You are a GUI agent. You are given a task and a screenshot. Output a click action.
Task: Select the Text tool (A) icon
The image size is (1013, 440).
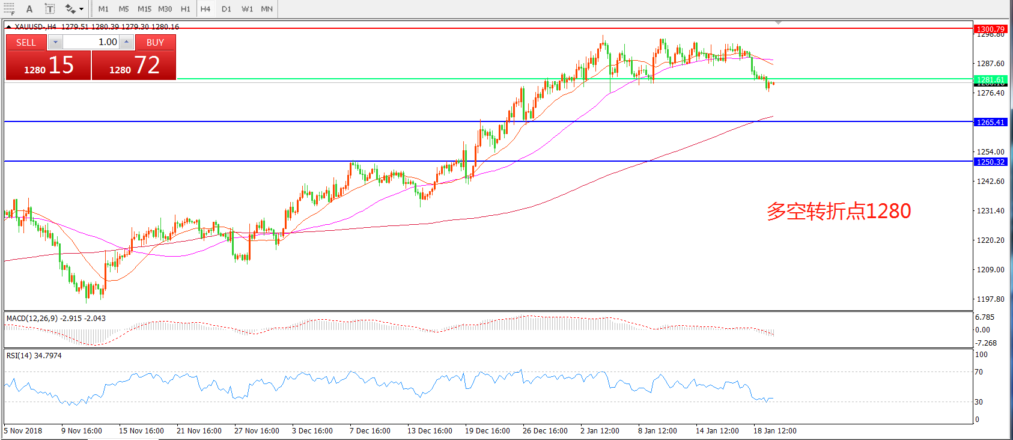[29, 9]
